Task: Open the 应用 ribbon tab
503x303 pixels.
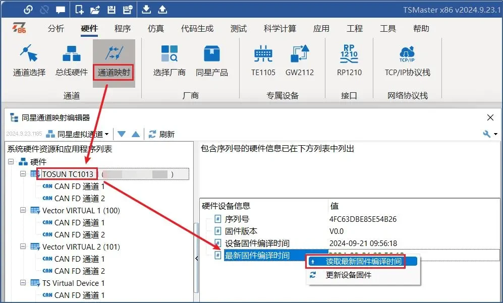Action: tap(321, 29)
